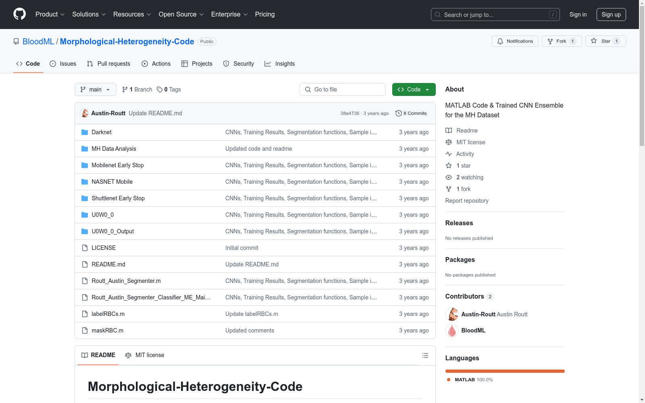
Task: Expand the Product menu
Action: tap(50, 15)
